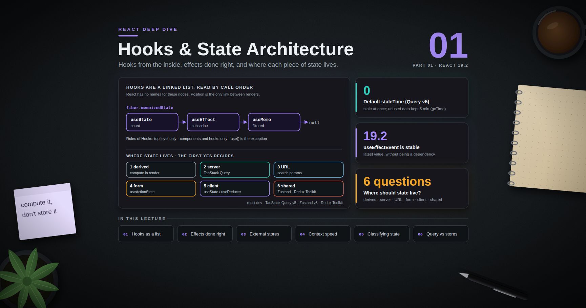
Task: Click the 'React has no names for these nodes' text
Action: coord(193,94)
